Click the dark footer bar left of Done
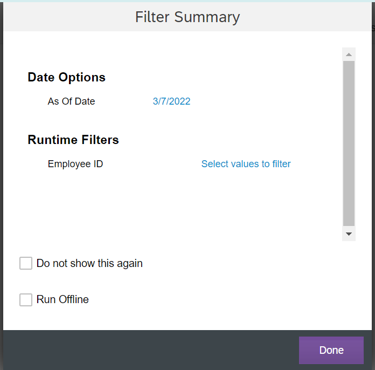The image size is (375, 370). (151, 350)
